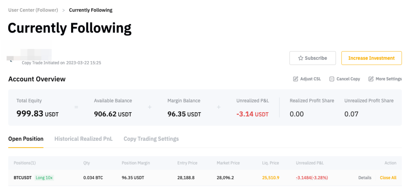Click the Long 10x leverage badge

click(44, 178)
